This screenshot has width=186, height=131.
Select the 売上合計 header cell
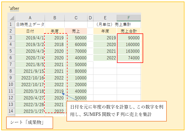pos(129,31)
